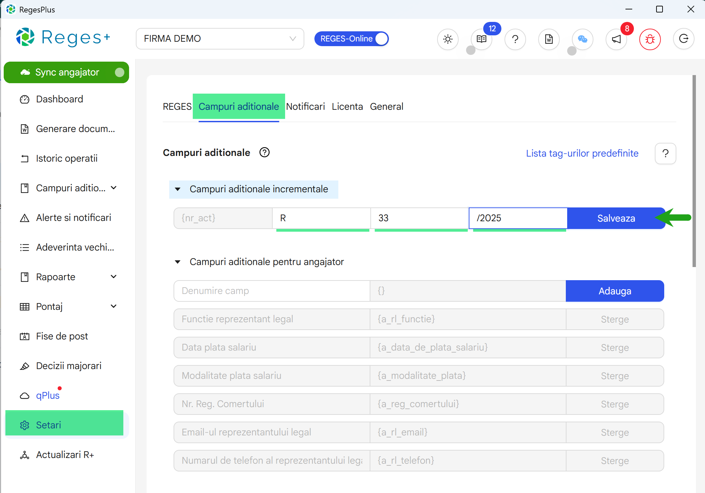Expand the Rapoarte sidebar menu

click(114, 277)
